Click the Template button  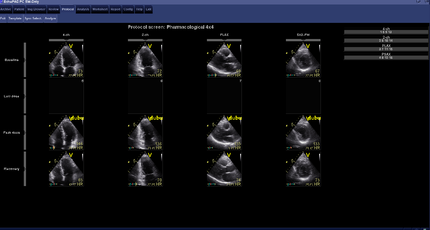(15, 18)
